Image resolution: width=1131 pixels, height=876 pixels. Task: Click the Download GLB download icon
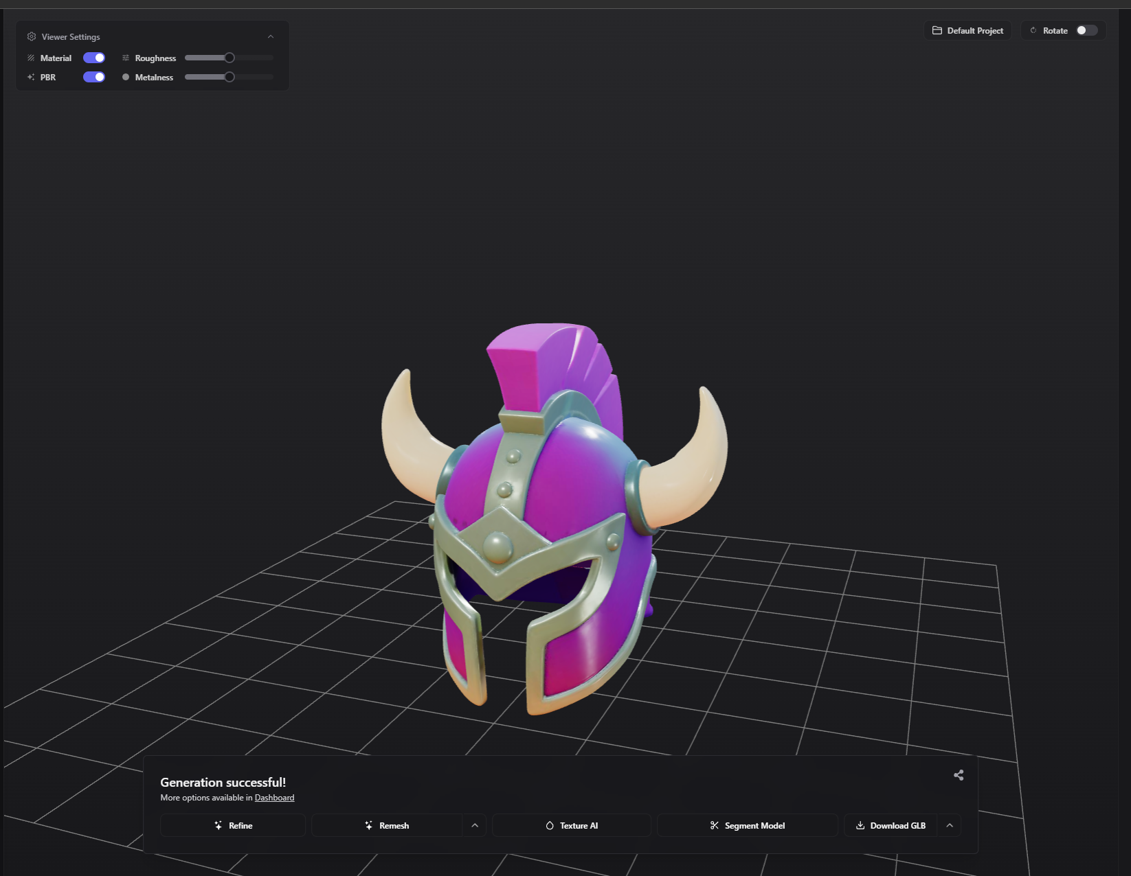[x=860, y=825]
